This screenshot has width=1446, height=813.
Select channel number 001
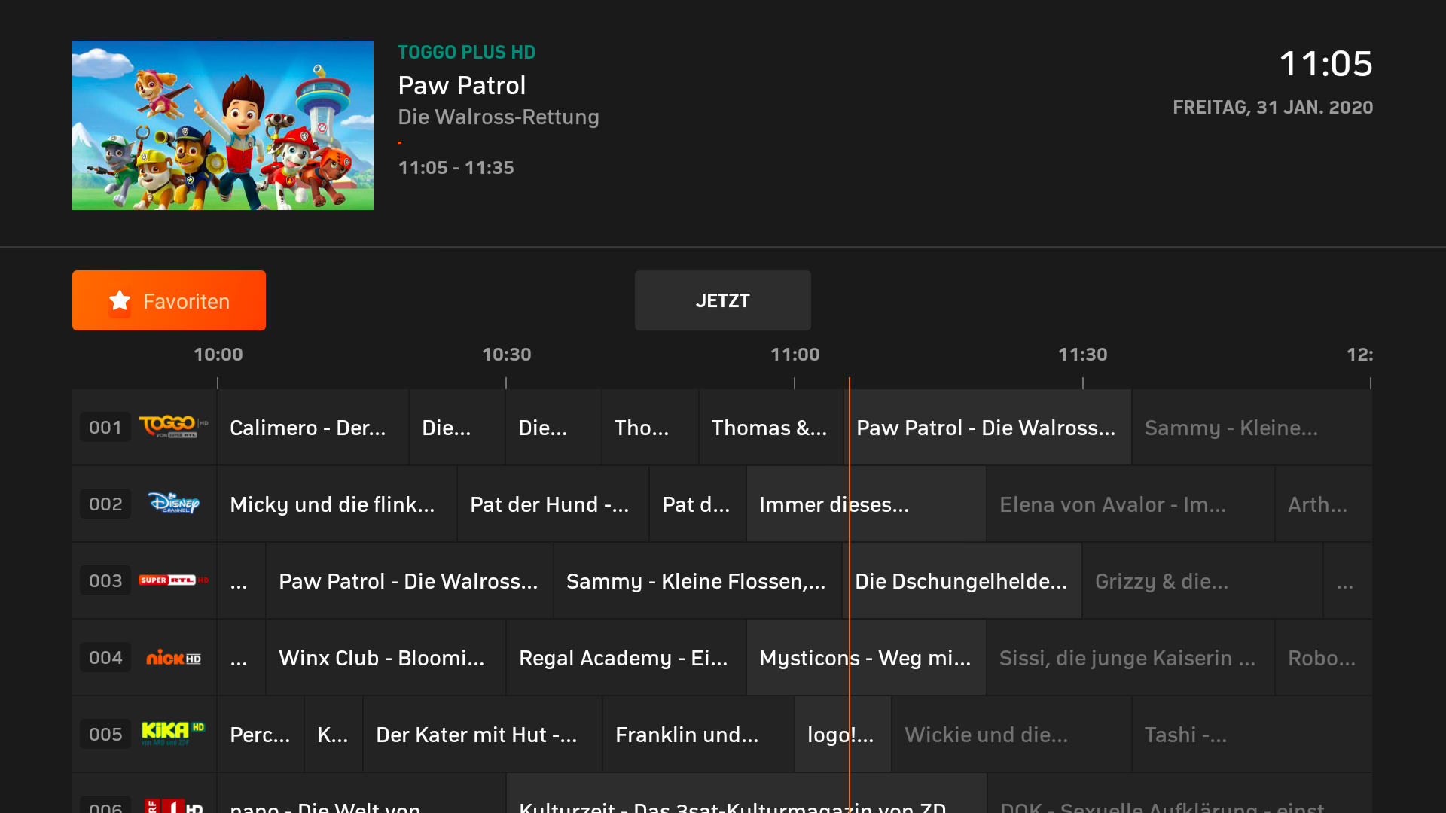(x=105, y=428)
